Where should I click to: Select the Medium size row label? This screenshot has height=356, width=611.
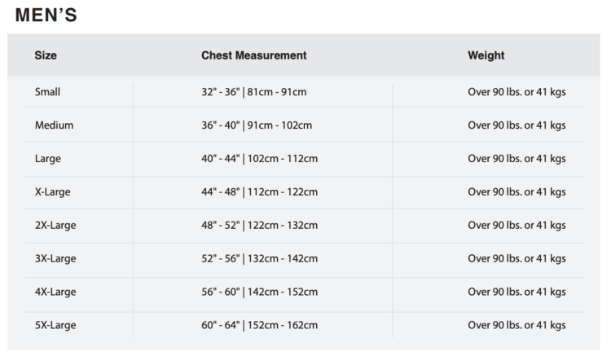[x=54, y=125]
